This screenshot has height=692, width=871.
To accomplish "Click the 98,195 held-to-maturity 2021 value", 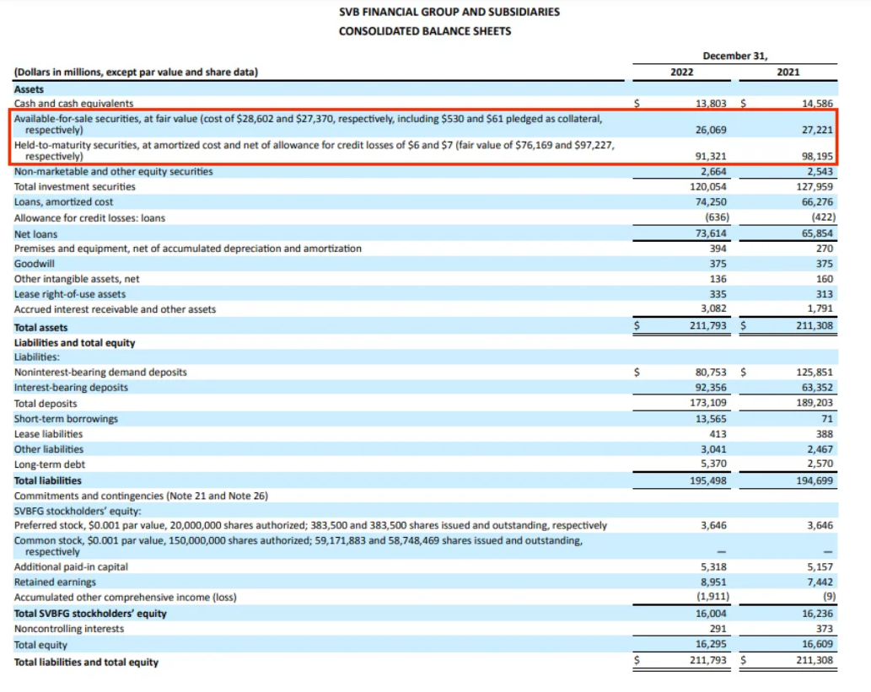I will [817, 156].
